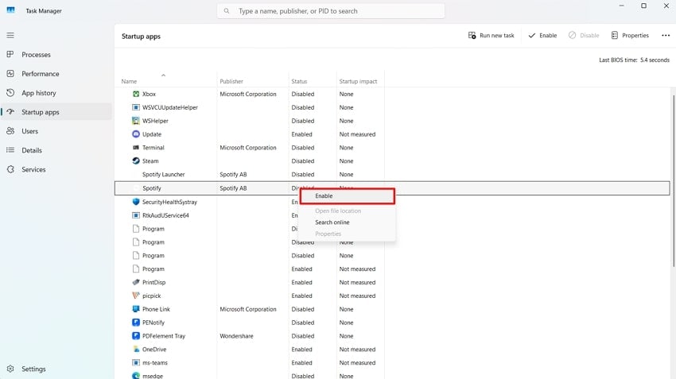
Task: Click Run new task button
Action: click(x=491, y=35)
